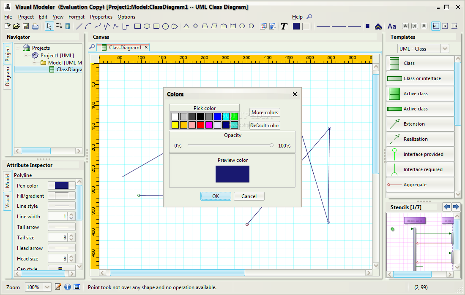Screen dimensions: 465x295
Task: Collapse the Model tree node
Action: click(34, 63)
